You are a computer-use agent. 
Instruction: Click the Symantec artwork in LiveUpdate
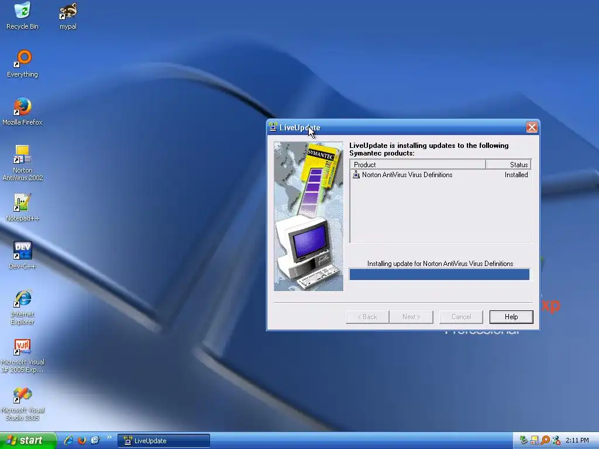(309, 216)
